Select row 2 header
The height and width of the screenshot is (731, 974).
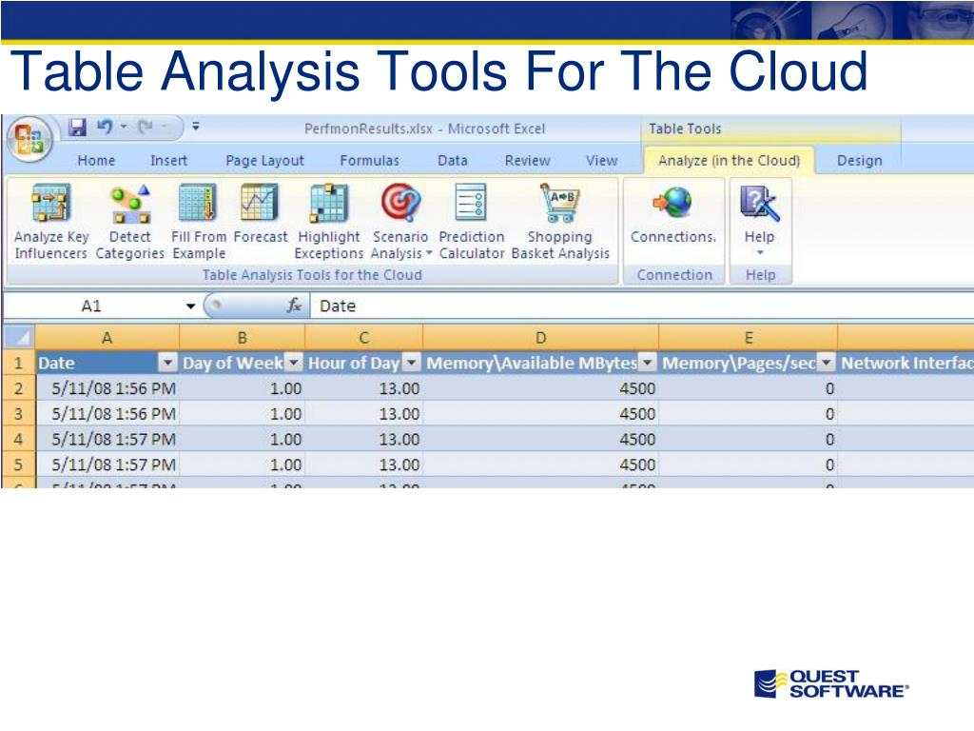coord(19,388)
